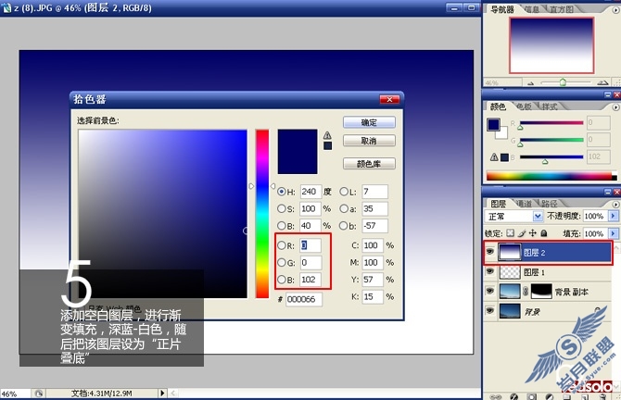621x400 pixels.
Task: Toggle visibility of 背景 副本 layer
Action: pyautogui.click(x=490, y=291)
